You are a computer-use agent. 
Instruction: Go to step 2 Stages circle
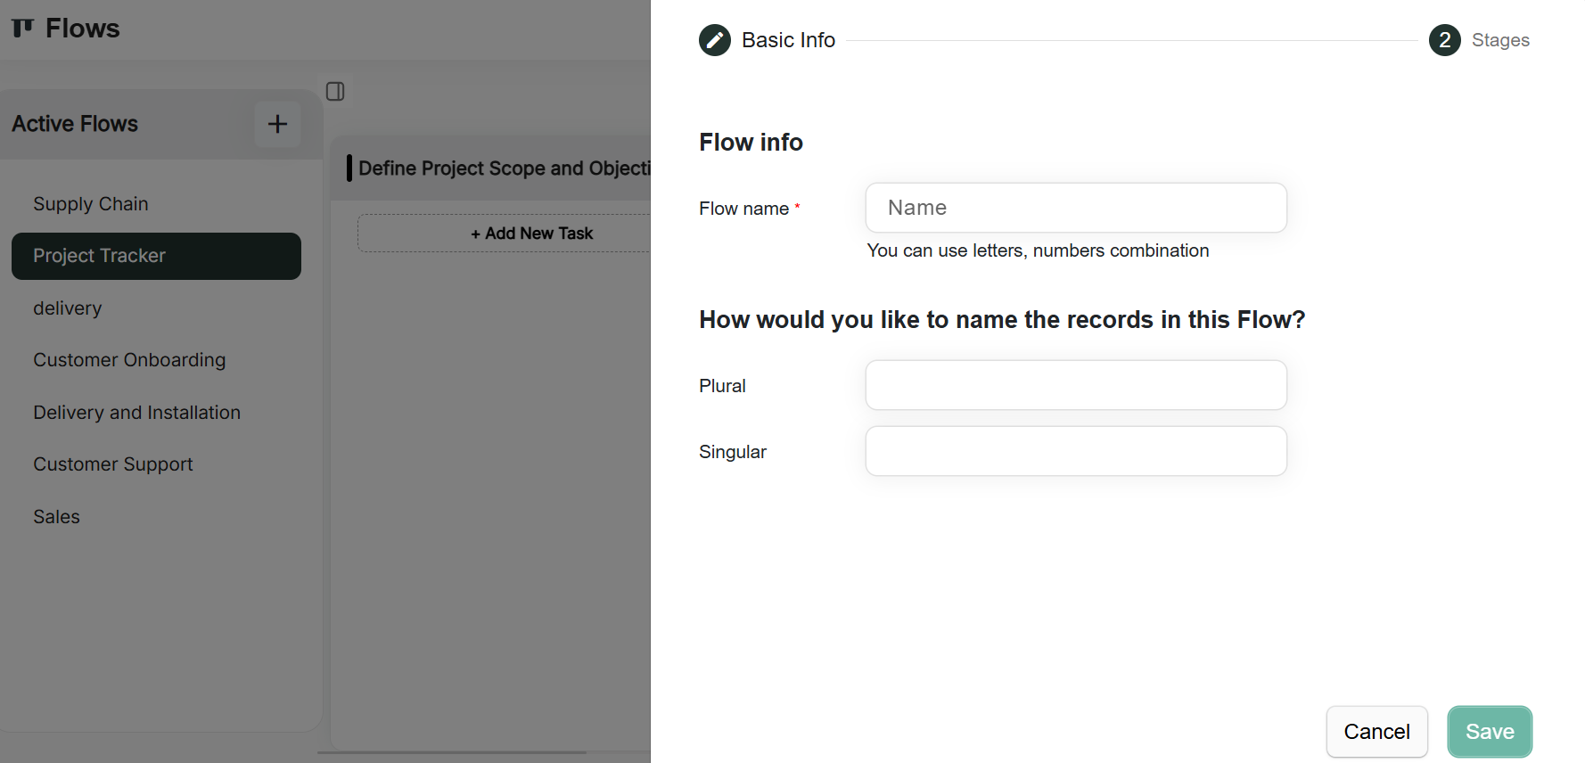point(1444,40)
